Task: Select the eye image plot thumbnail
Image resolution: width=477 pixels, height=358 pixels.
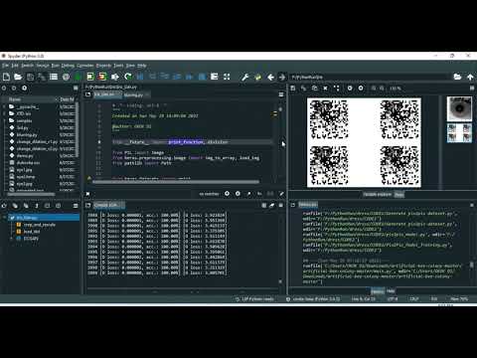Action: point(459,108)
